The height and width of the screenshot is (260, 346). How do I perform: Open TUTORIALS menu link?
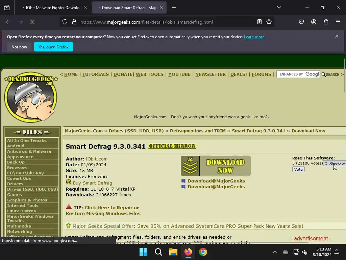point(96,74)
